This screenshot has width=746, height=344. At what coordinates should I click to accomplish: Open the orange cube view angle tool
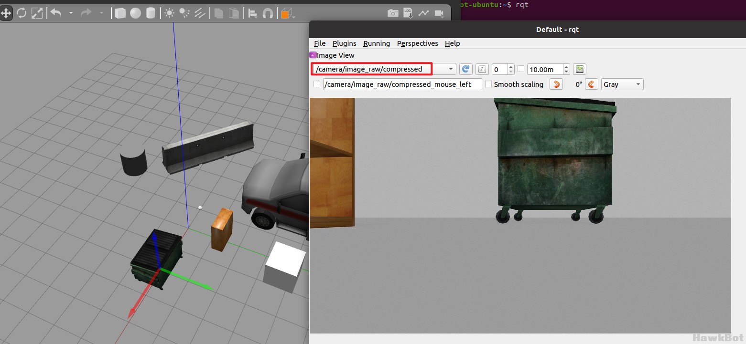pos(286,13)
